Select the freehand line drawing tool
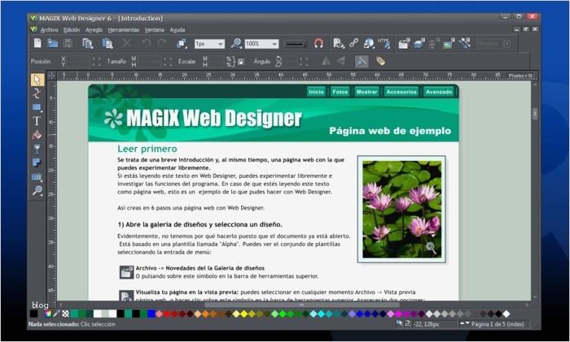This screenshot has height=342, width=570. [x=37, y=93]
